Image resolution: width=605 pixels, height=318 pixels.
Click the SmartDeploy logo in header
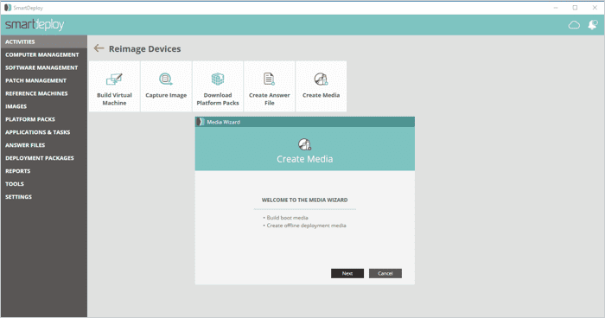[35, 25]
